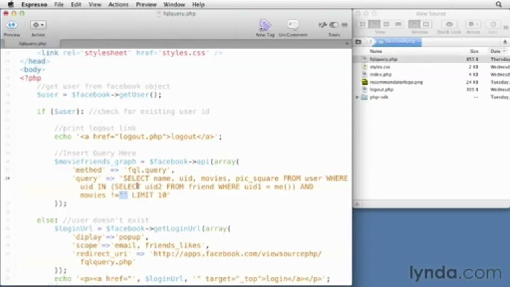Image resolution: width=510 pixels, height=287 pixels.
Task: Open the View menu in menu bar
Action: (x=95, y=4)
